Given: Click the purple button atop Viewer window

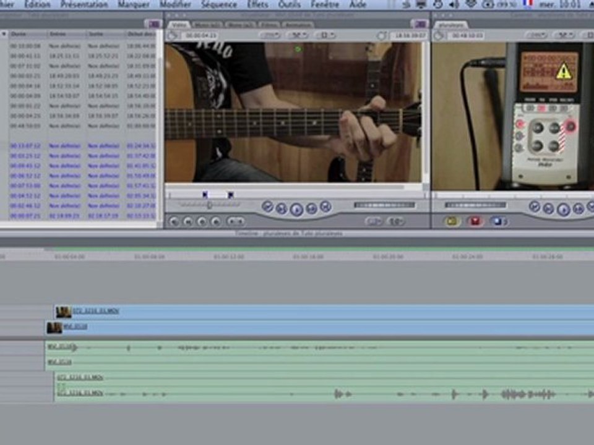Looking at the screenshot, I should click(420, 24).
